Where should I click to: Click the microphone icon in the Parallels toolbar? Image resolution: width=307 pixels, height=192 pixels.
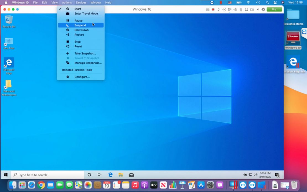pyautogui.click(x=241, y=9)
